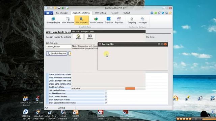Click the green home icon in ribbon corner
The image size is (216, 121).
tap(156, 13)
